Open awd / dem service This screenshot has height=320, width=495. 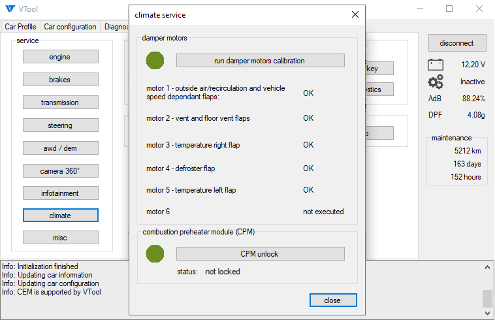point(60,148)
